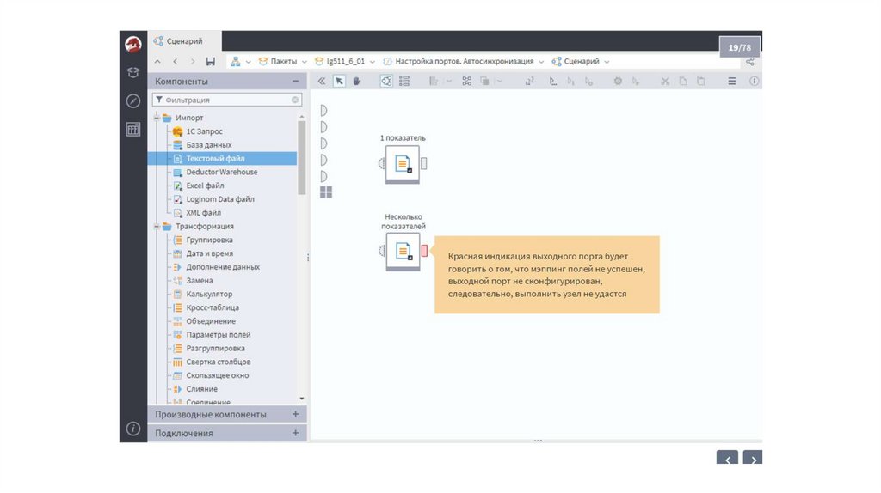Expand the Производные компоненты panel
Viewport: 881px width, 493px height.
(295, 414)
